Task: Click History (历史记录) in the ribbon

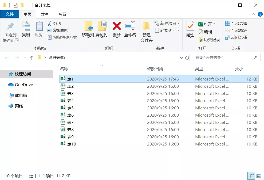Action: [x=209, y=40]
